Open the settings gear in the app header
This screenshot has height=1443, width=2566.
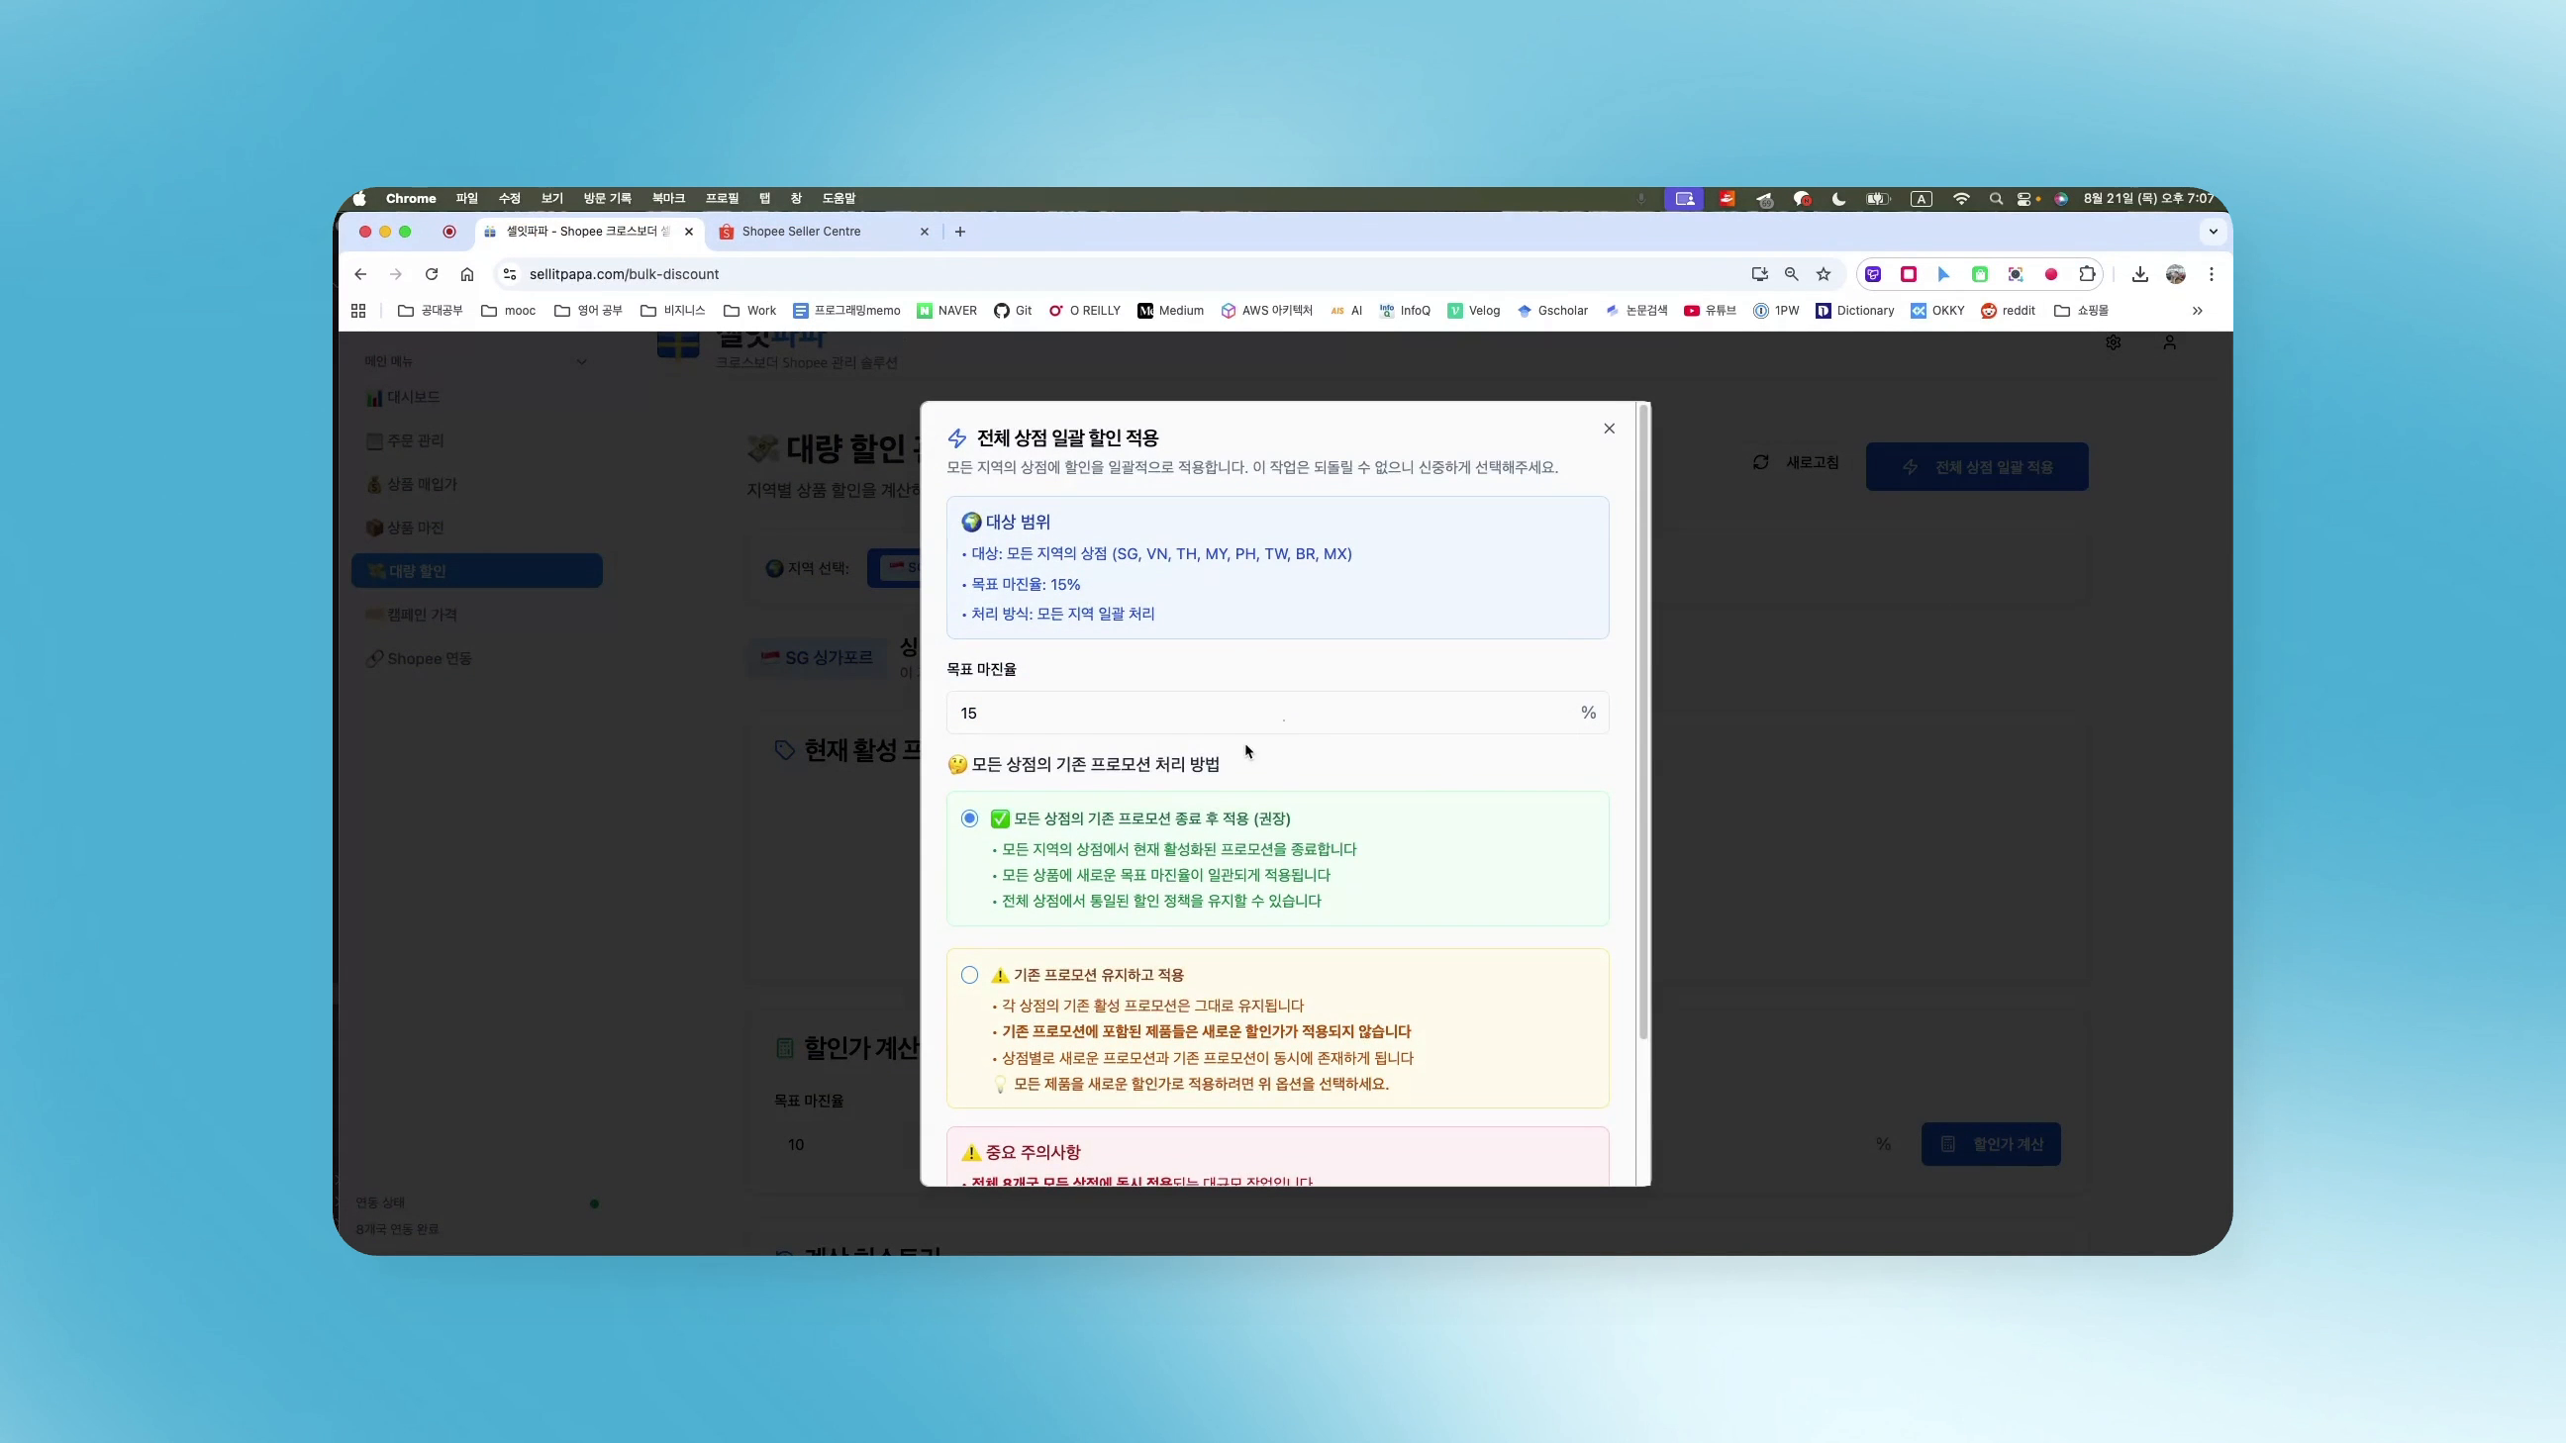point(2114,342)
